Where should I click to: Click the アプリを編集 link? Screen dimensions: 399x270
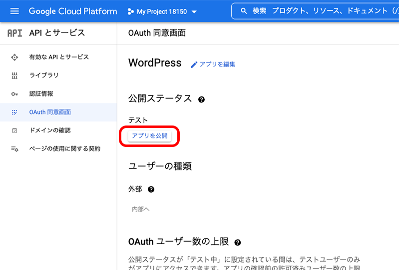pos(217,64)
